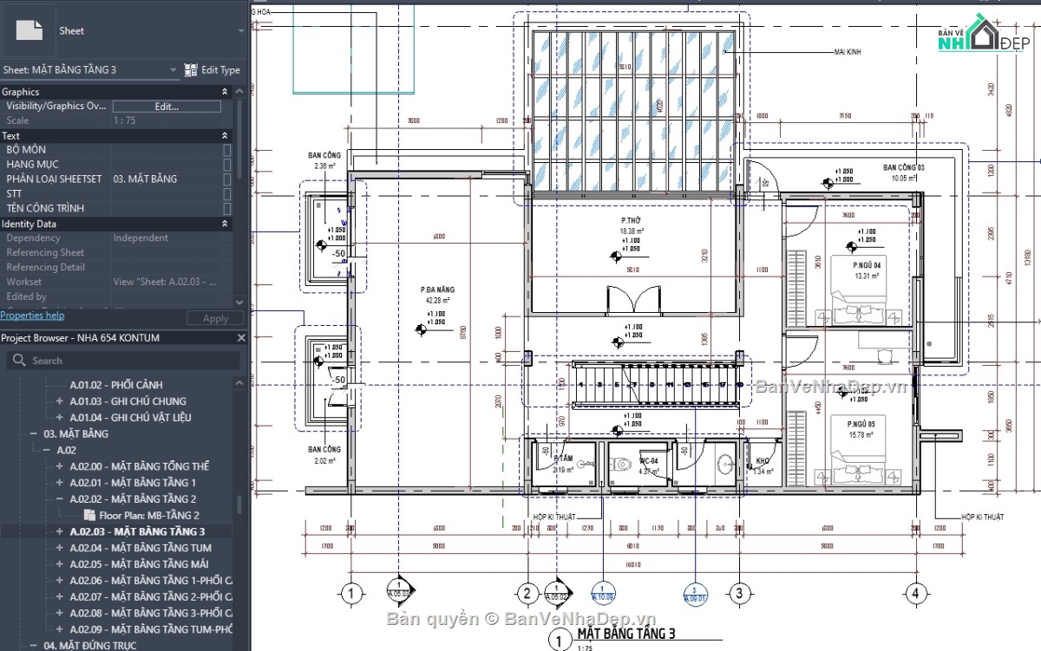Image resolution: width=1041 pixels, height=651 pixels.
Task: Click the Properties panel scroll-up arrow
Action: 240,92
